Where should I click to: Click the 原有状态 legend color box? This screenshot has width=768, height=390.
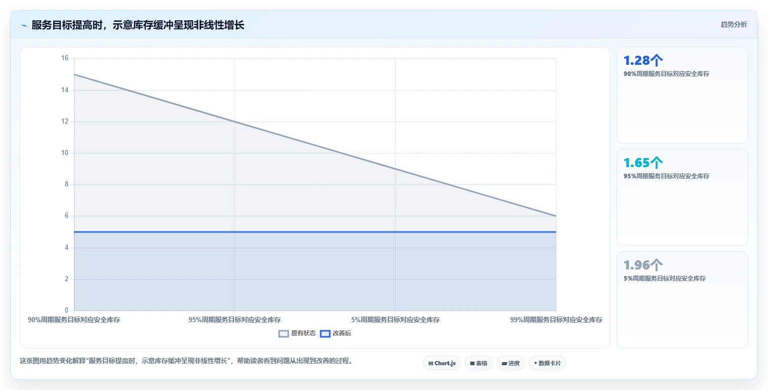pyautogui.click(x=284, y=333)
